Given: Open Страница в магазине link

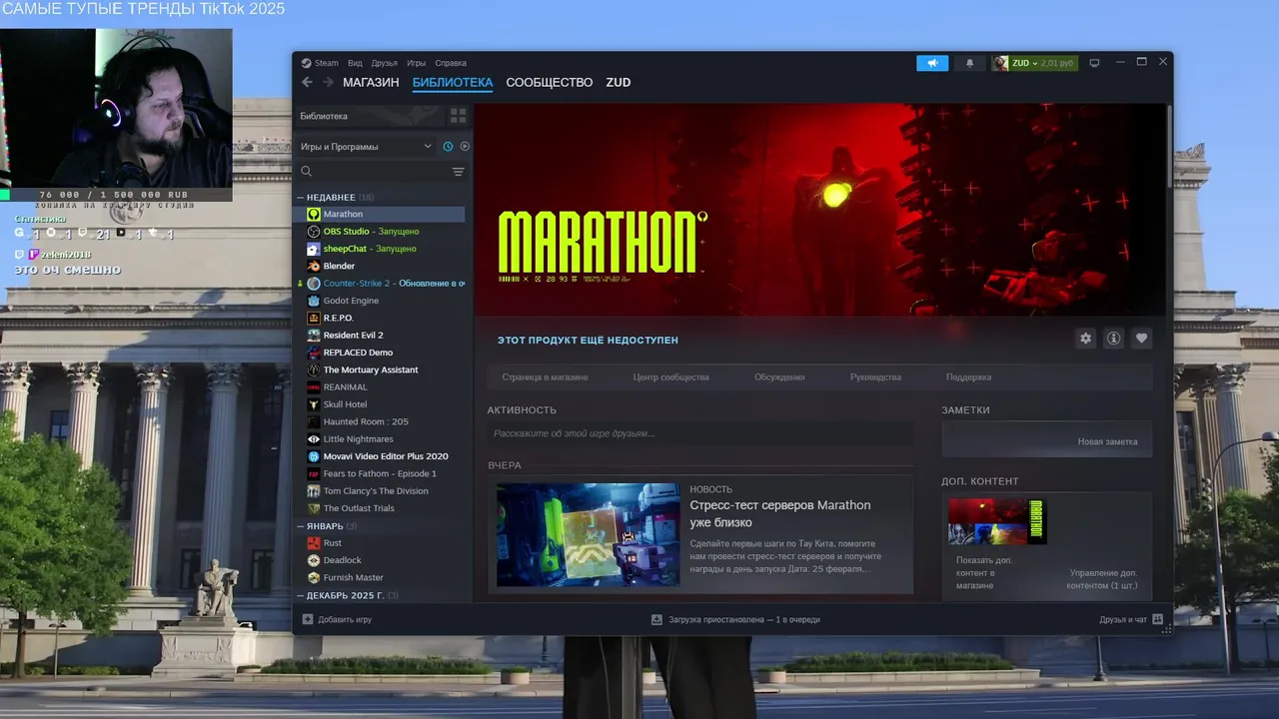Looking at the screenshot, I should click(x=545, y=377).
